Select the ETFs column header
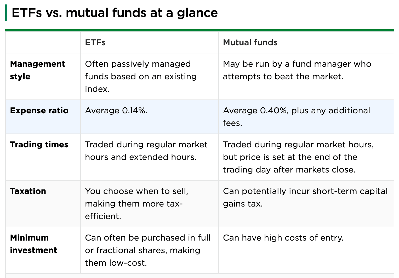 coord(95,42)
